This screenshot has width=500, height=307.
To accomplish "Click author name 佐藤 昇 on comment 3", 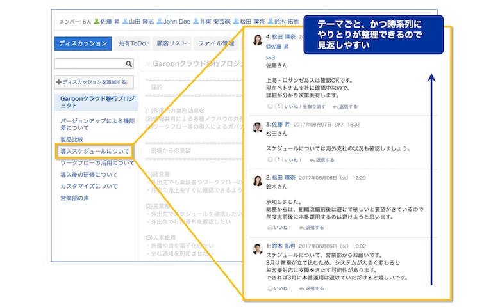I will (281, 124).
